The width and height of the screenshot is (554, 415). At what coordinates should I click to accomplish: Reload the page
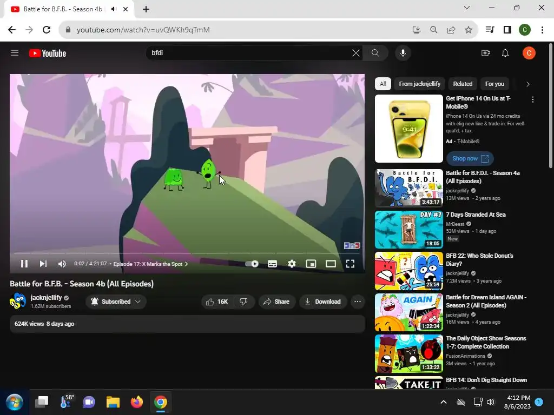click(47, 30)
